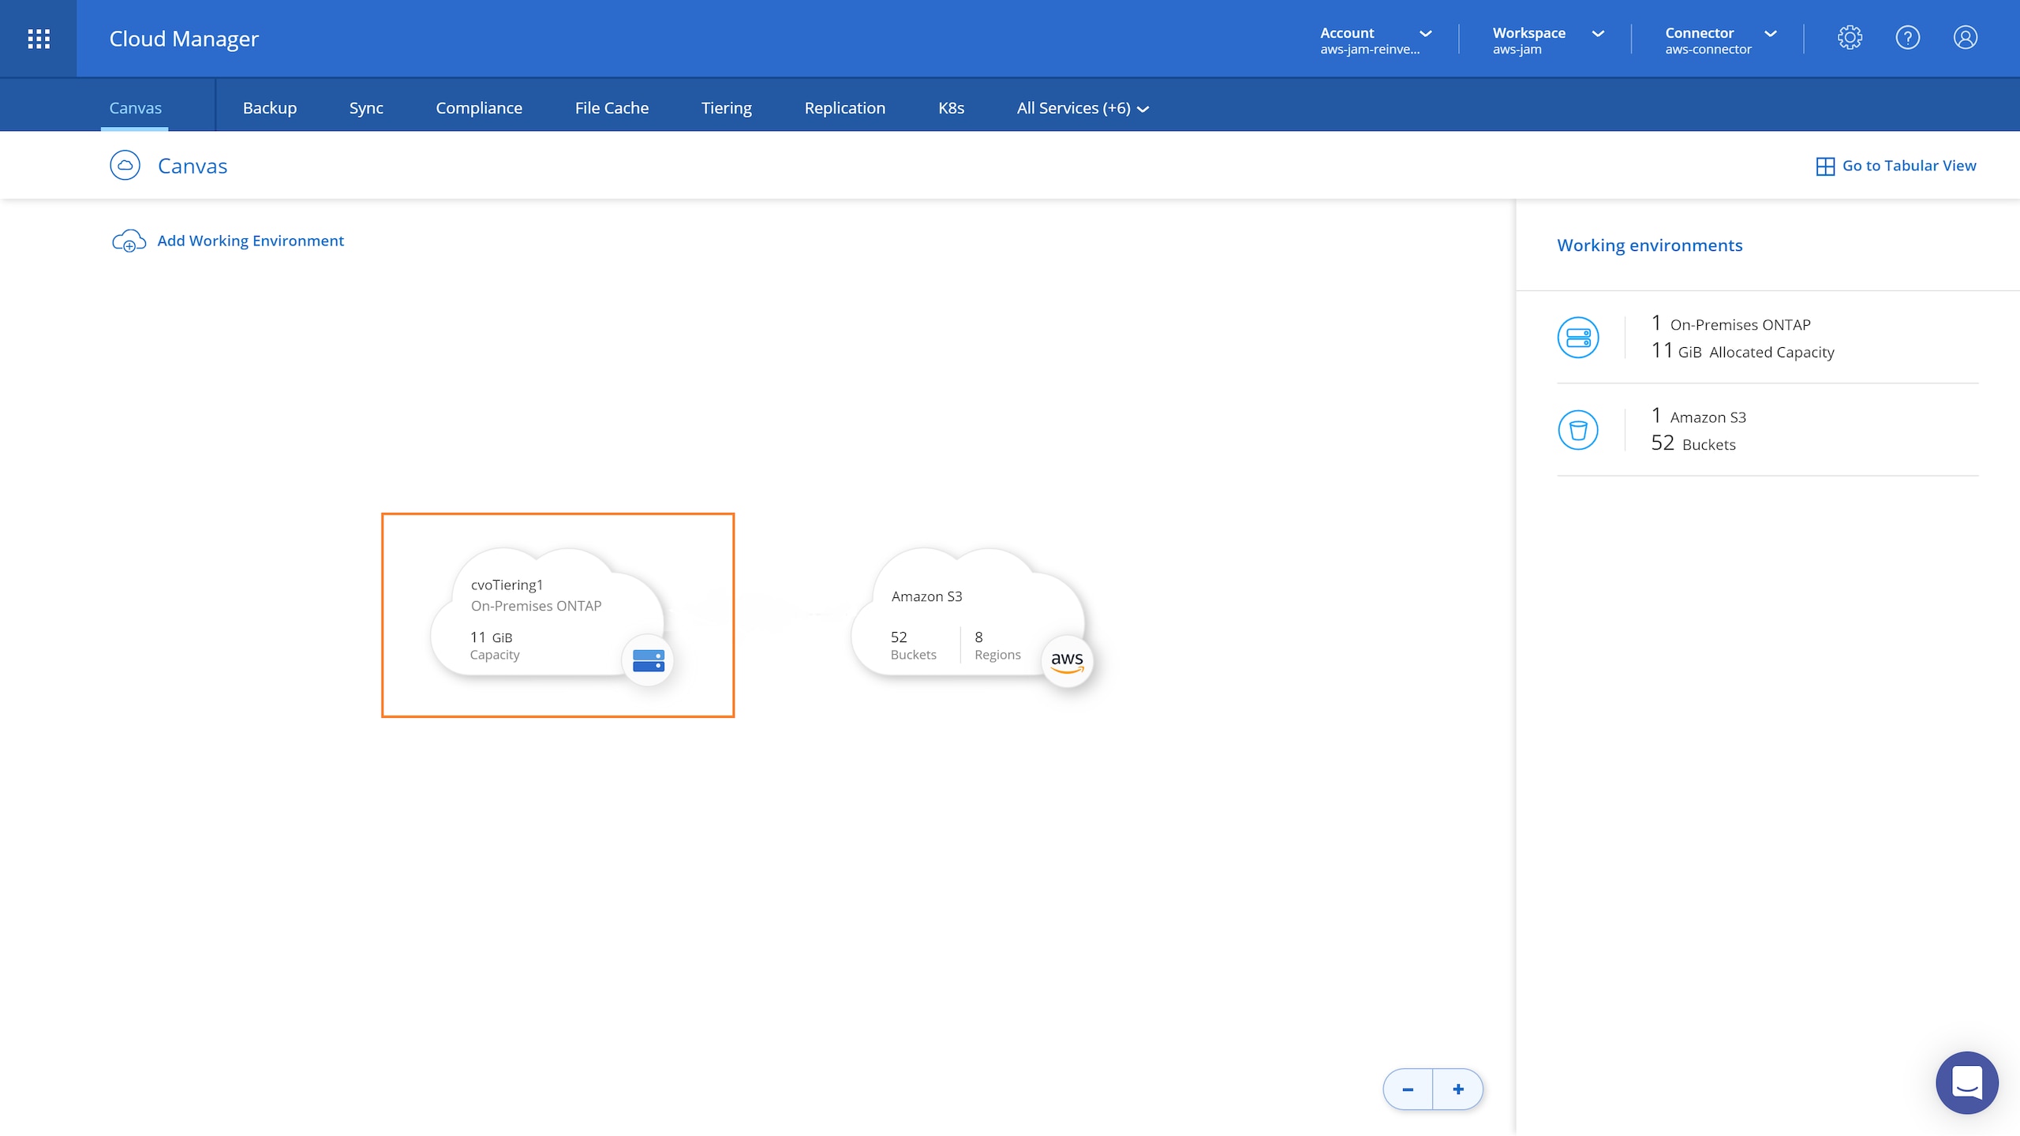Open the settings gear icon

1850,38
